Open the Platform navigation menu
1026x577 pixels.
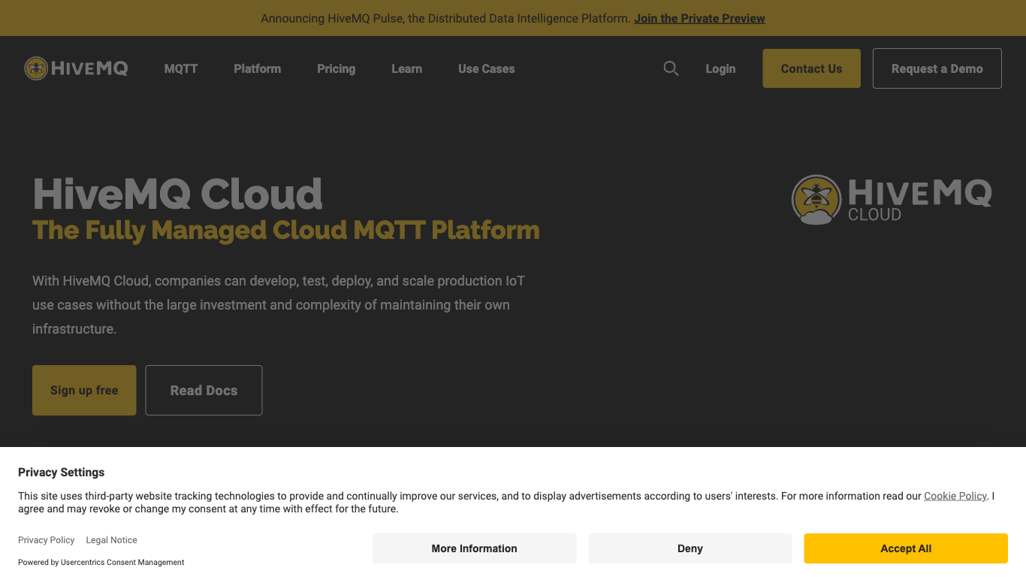(x=257, y=68)
